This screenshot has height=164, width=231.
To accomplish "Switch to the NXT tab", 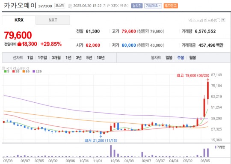I will pyautogui.click(x=53, y=20).
